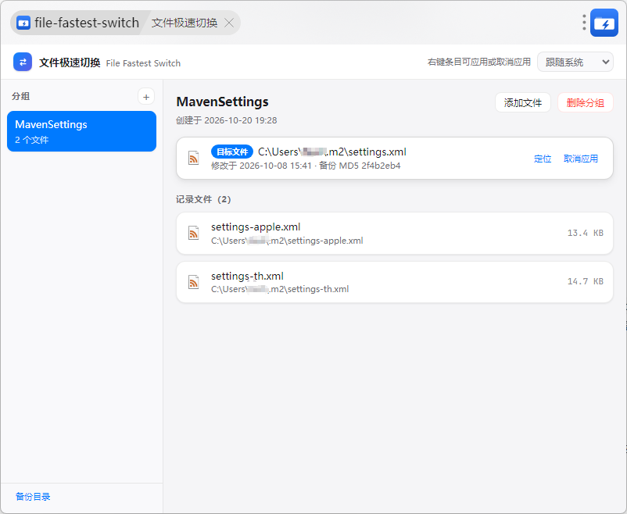
Task: Close the 文件极速切换 tab
Action: coord(229,23)
